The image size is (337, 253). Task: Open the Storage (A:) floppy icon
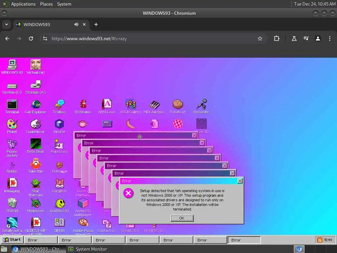(x=36, y=87)
